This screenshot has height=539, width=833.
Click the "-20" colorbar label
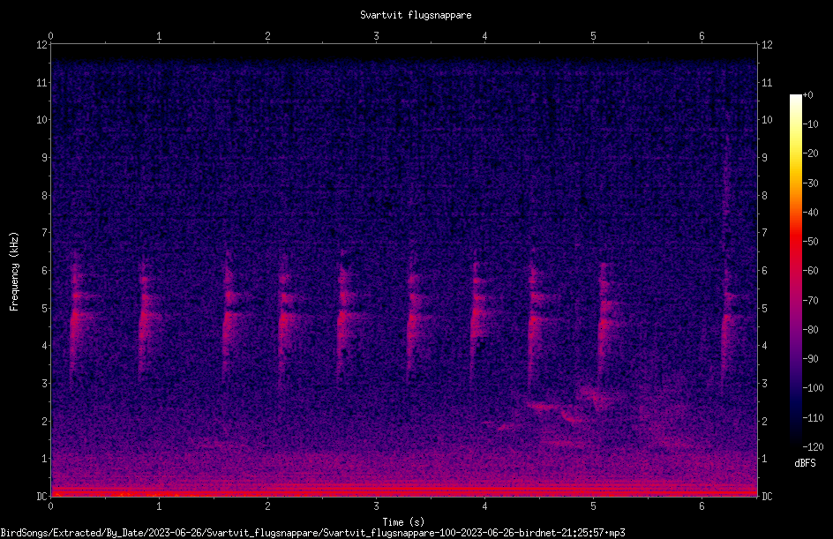point(810,153)
